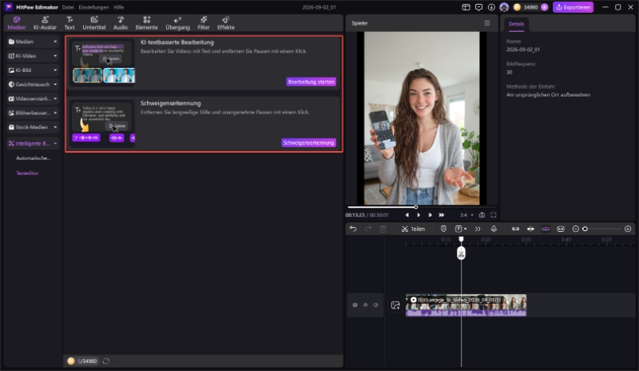Step back one frame in player
Viewport: 639px width, 371px height.
(x=407, y=215)
